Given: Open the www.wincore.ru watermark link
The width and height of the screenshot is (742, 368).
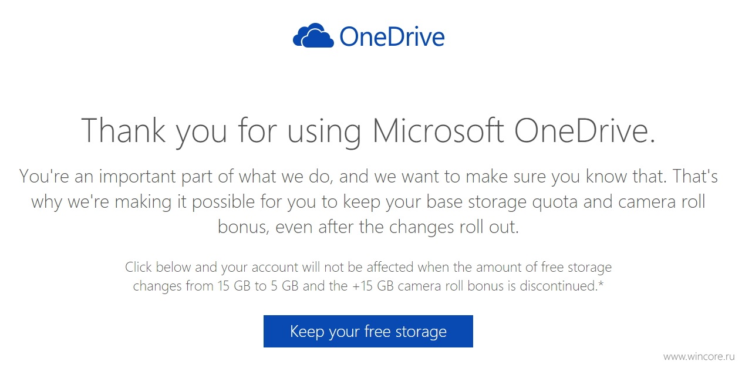Looking at the screenshot, I should point(698,356).
